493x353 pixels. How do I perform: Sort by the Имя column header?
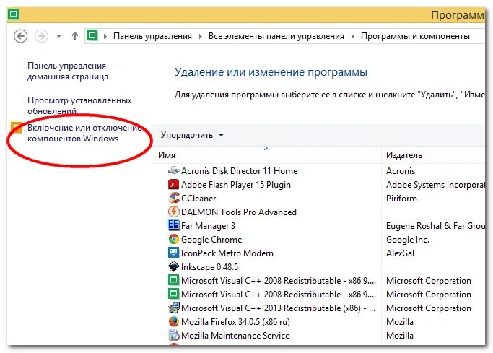tap(266, 155)
